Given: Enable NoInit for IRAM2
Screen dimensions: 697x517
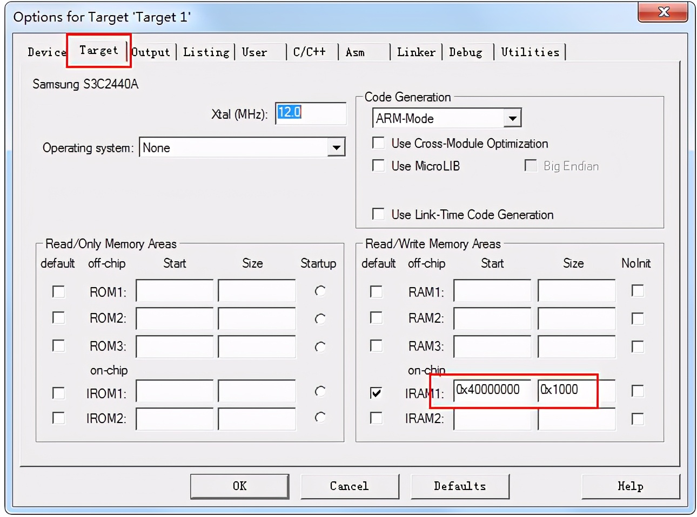Looking at the screenshot, I should click(638, 419).
